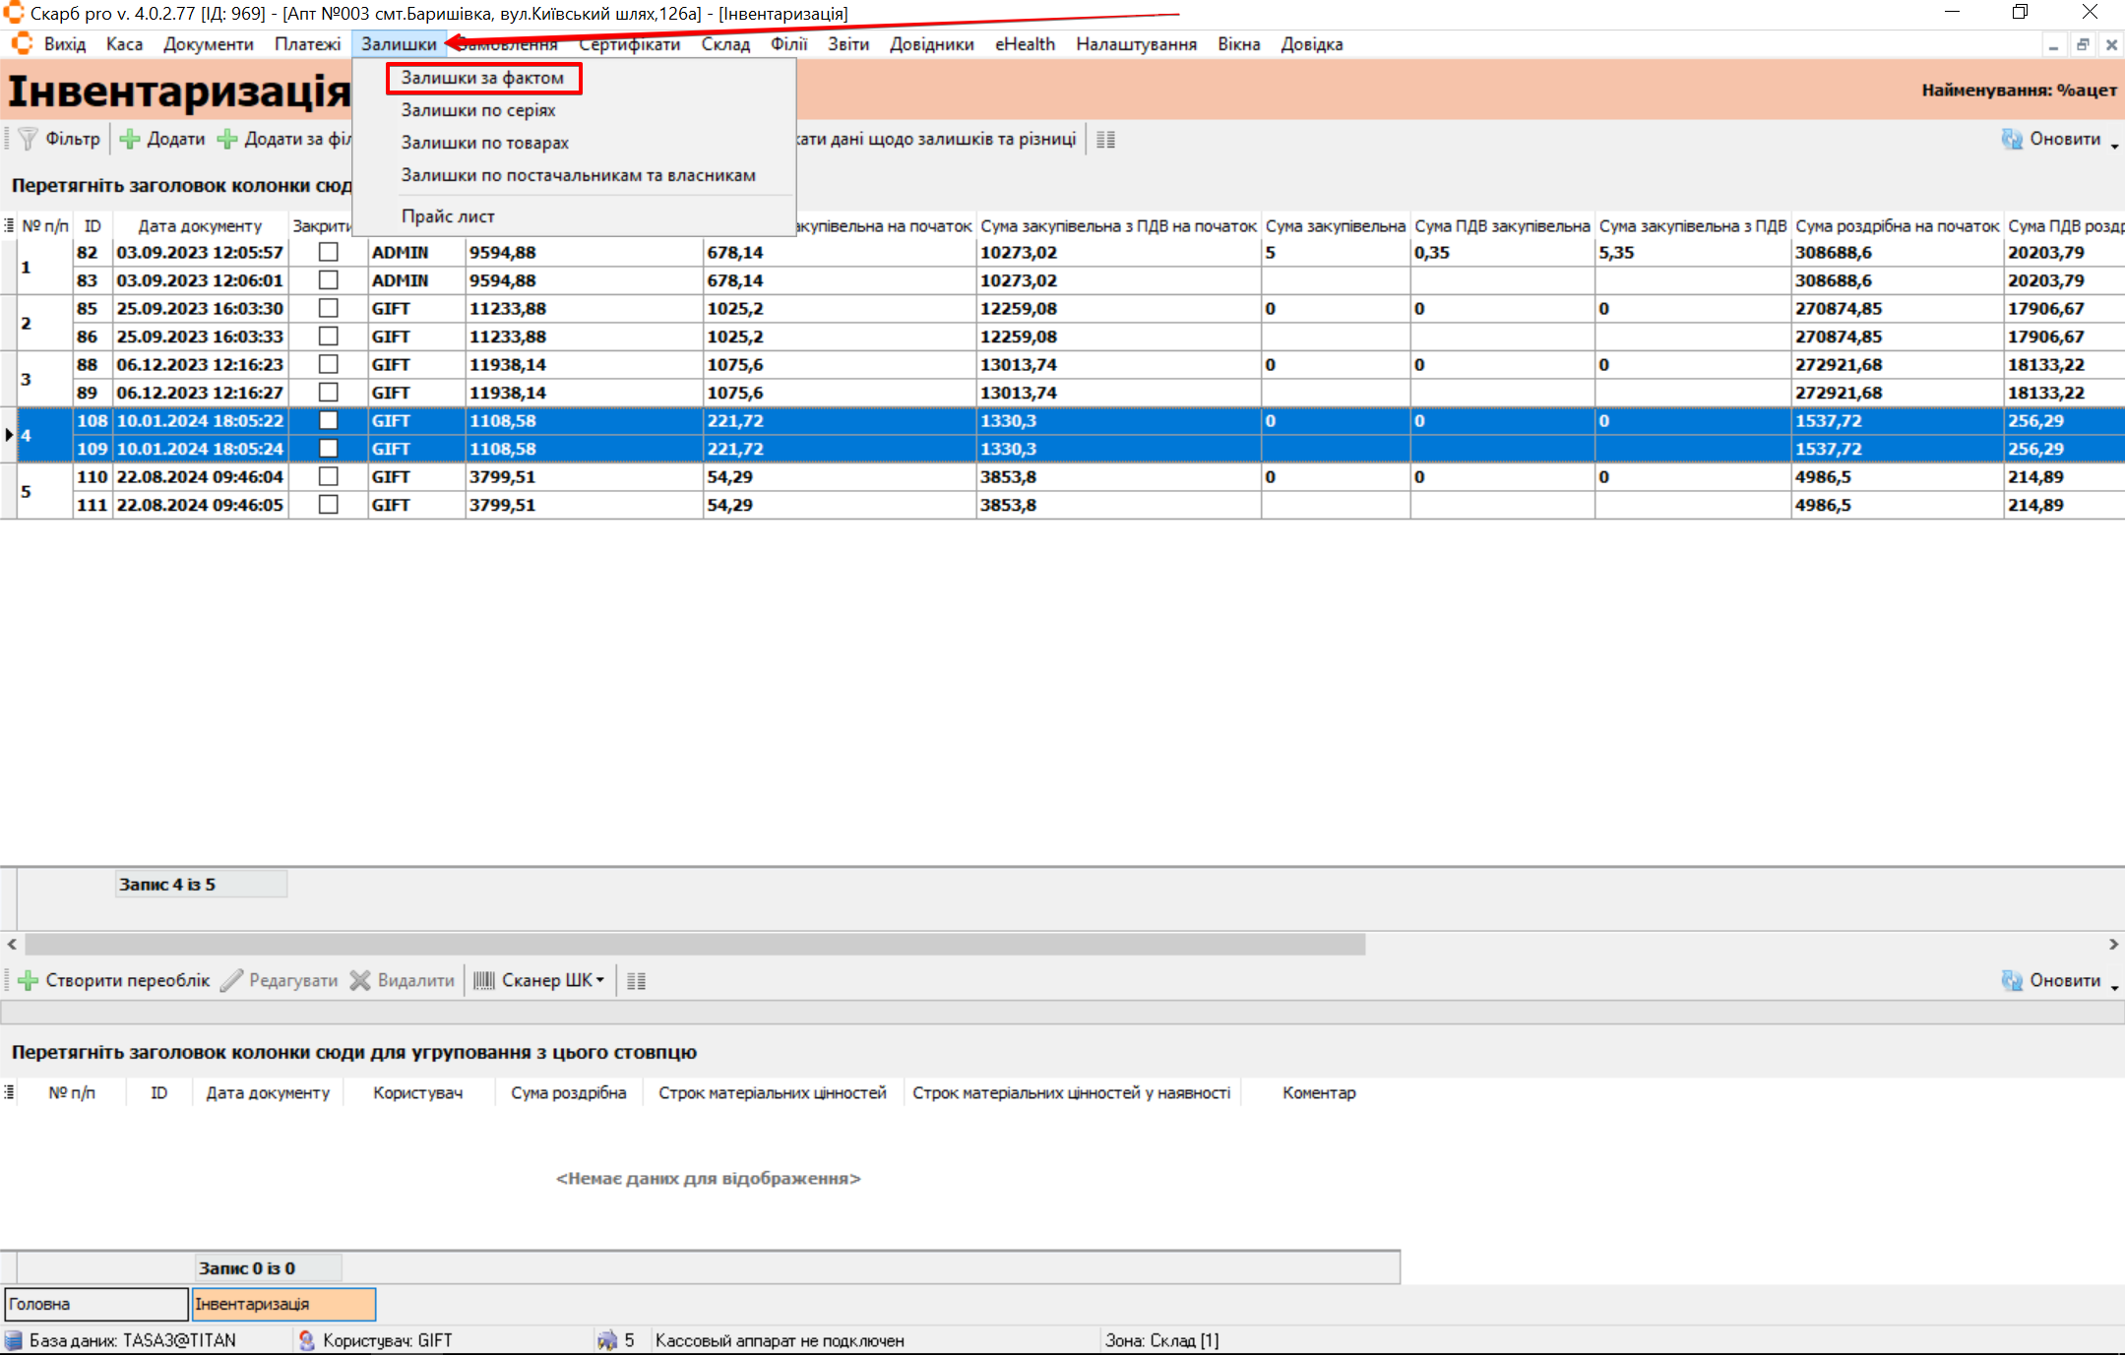Click the lower toolbar column-layout icon
The height and width of the screenshot is (1355, 2125).
636,981
